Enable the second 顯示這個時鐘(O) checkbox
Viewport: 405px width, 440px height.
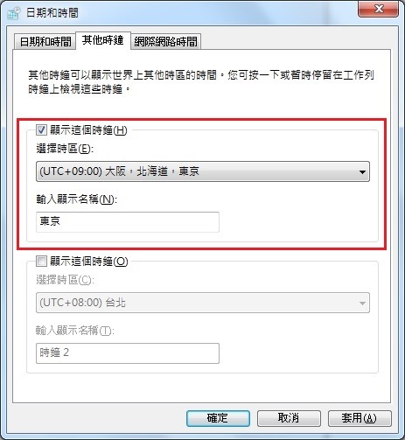41,262
